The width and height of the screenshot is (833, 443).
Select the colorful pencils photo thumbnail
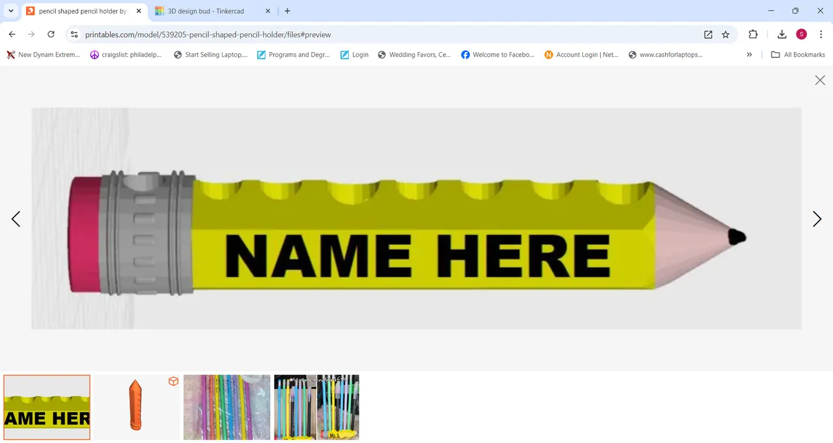coord(226,407)
